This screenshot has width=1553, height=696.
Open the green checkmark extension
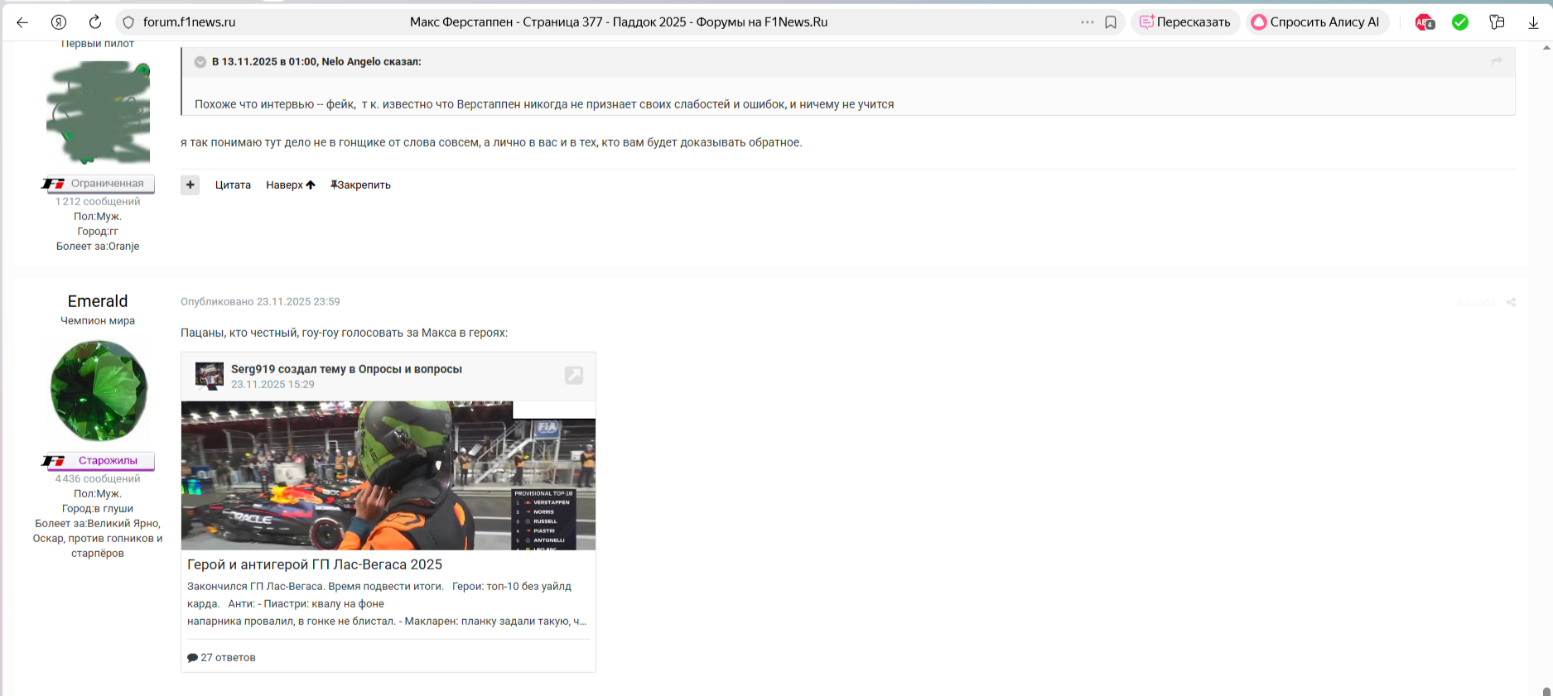coord(1460,22)
